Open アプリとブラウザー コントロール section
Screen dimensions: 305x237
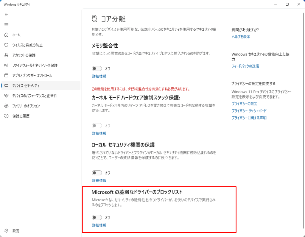(x=41, y=75)
